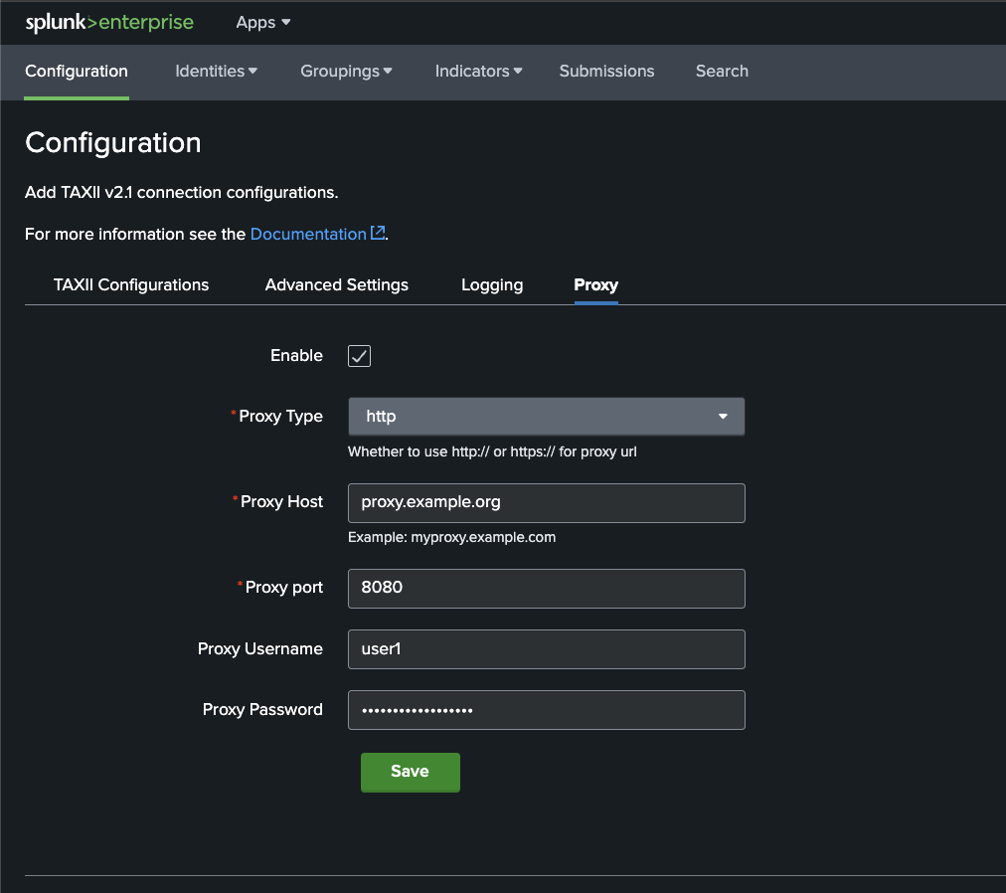Image resolution: width=1006 pixels, height=893 pixels.
Task: Click the chevron on the Identities menu
Action: pyautogui.click(x=253, y=71)
